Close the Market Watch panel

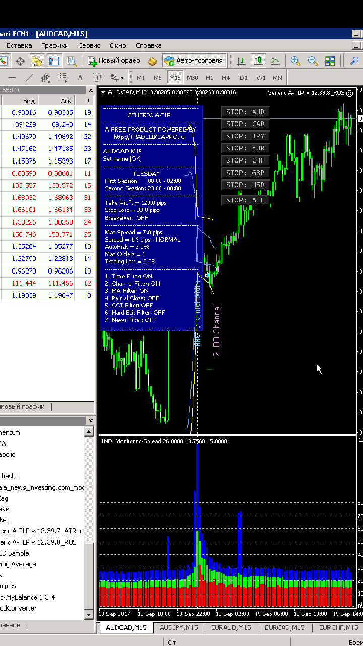click(90, 90)
